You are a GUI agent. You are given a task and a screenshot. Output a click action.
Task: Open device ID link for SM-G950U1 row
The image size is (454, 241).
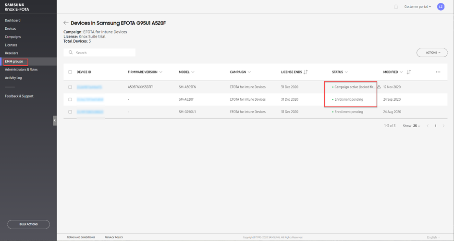pyautogui.click(x=90, y=112)
